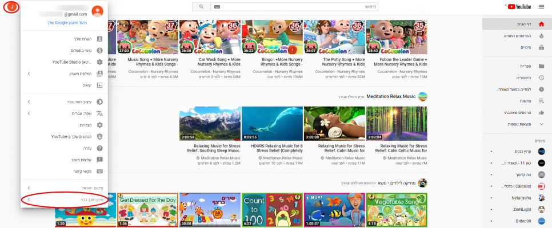Open Follow the Leader Game video thumbnail
Viewport: 552px width, 228px height.
[x=397, y=37]
